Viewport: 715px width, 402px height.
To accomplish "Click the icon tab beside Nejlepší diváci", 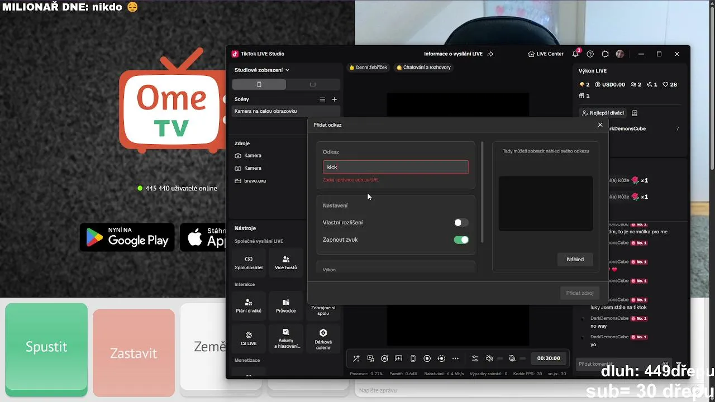I will [635, 113].
